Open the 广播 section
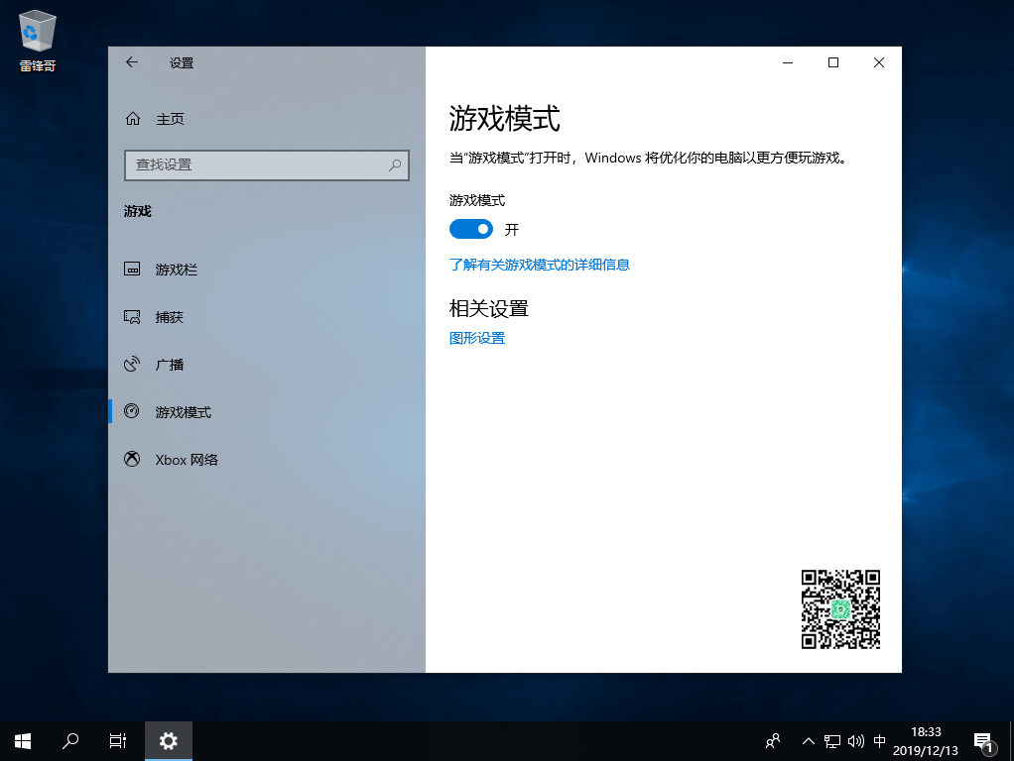 [267, 365]
